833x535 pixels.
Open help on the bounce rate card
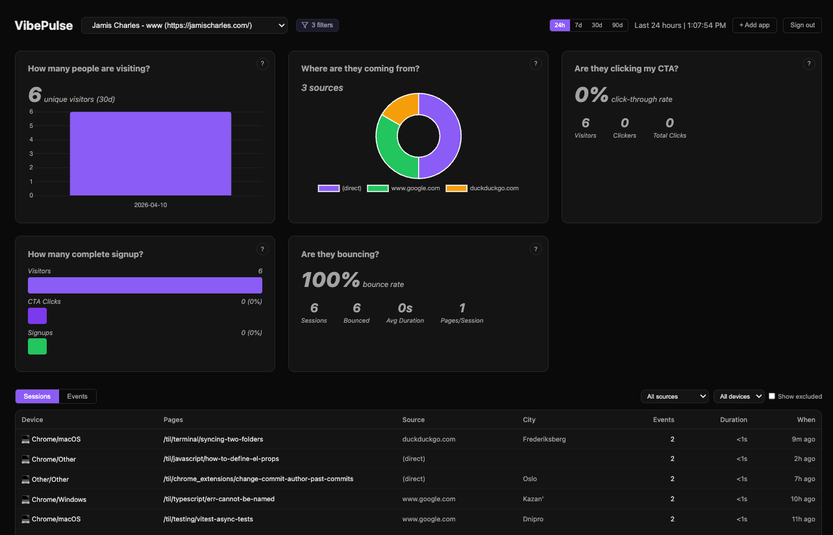tap(536, 249)
